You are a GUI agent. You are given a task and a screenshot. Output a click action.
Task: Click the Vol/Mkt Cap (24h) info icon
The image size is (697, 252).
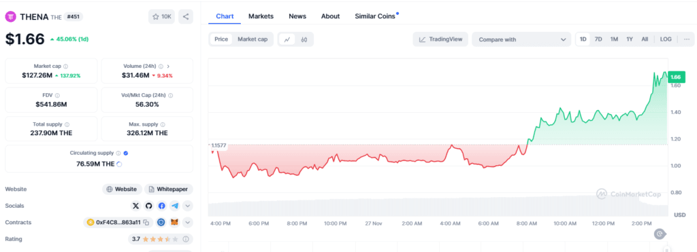pyautogui.click(x=171, y=95)
